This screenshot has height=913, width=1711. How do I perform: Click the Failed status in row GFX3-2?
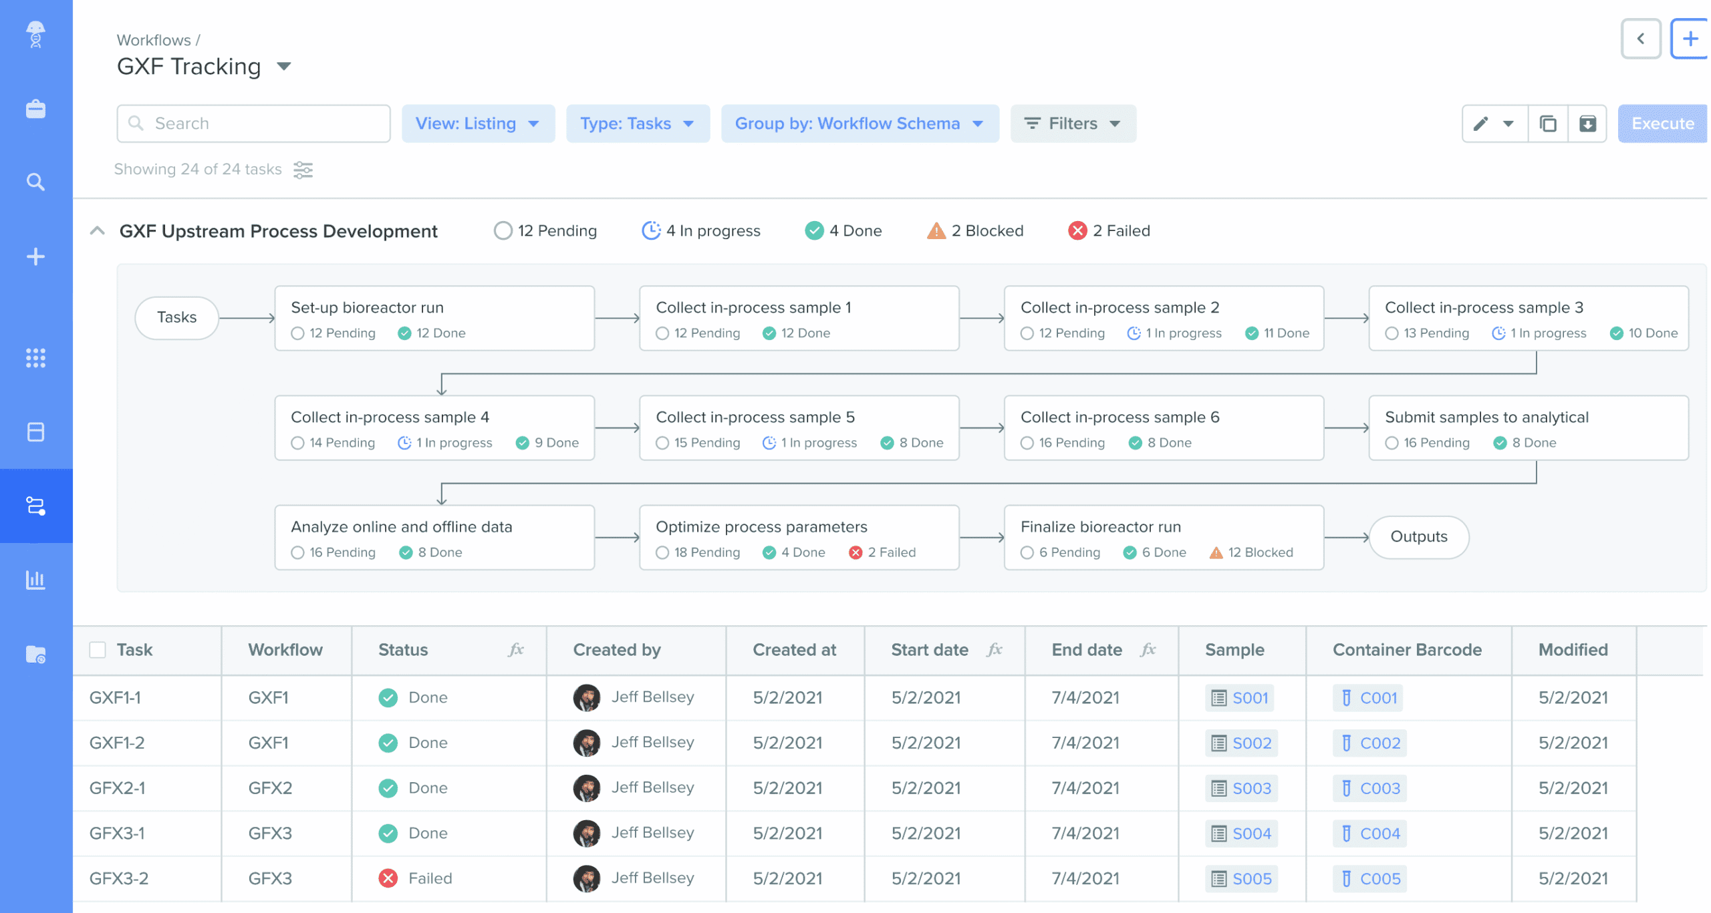point(416,878)
